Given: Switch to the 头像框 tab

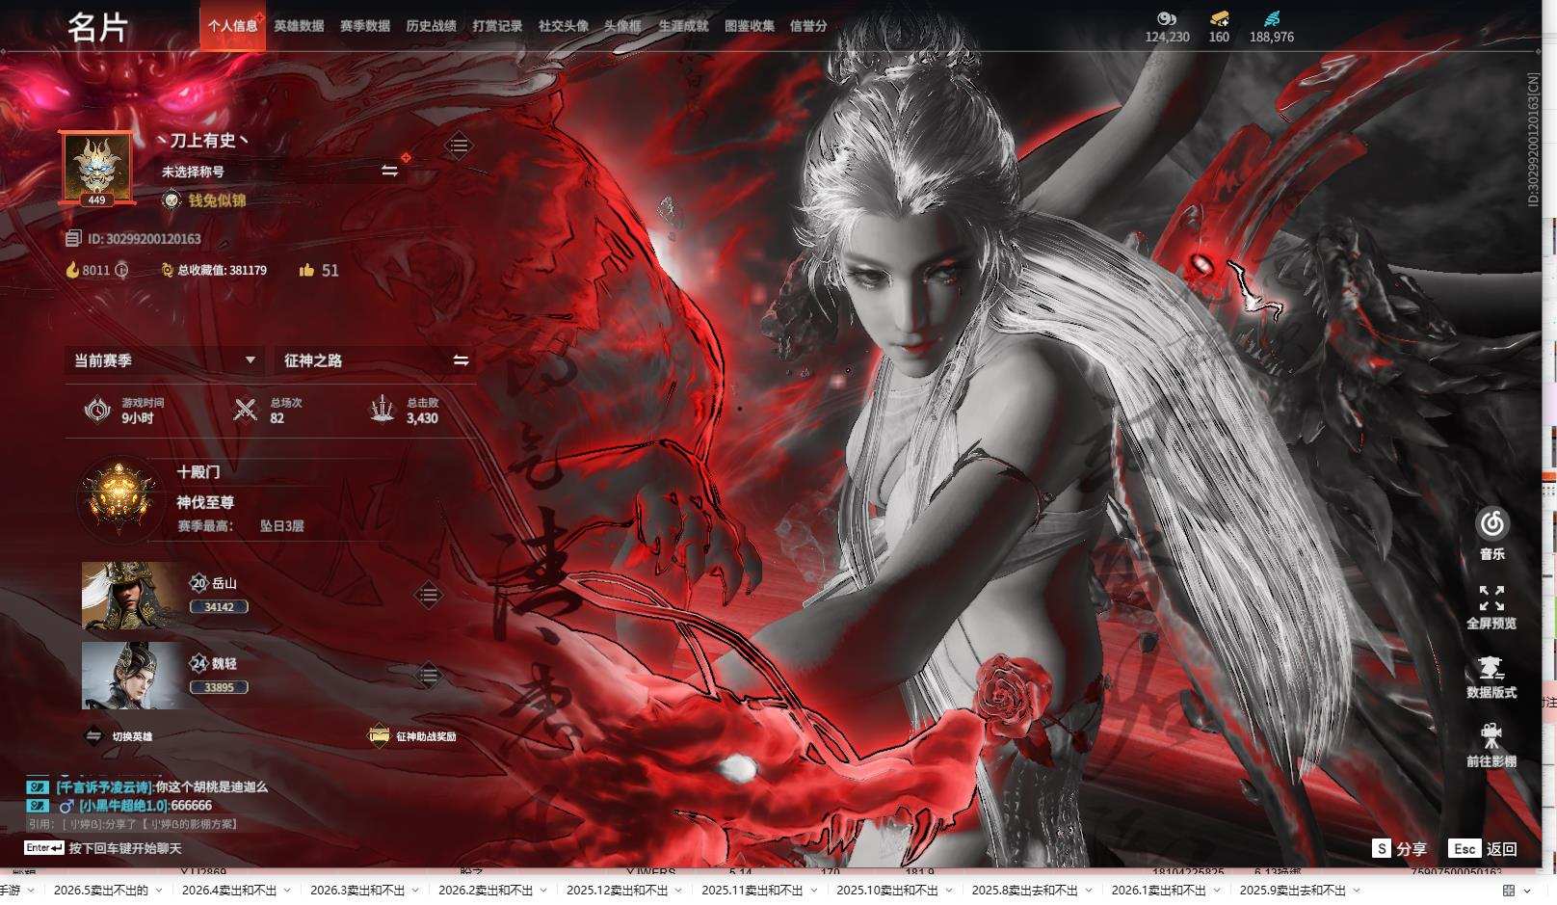Looking at the screenshot, I should point(622,26).
